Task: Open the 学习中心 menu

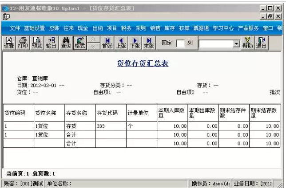Action: click(223, 28)
